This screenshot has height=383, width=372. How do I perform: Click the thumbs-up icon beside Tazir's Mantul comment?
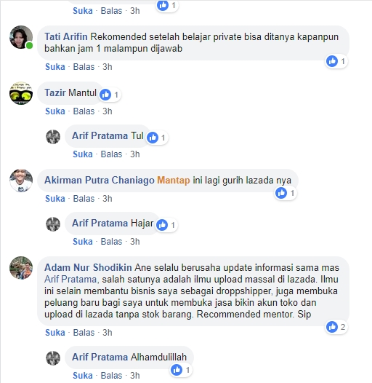[105, 95]
